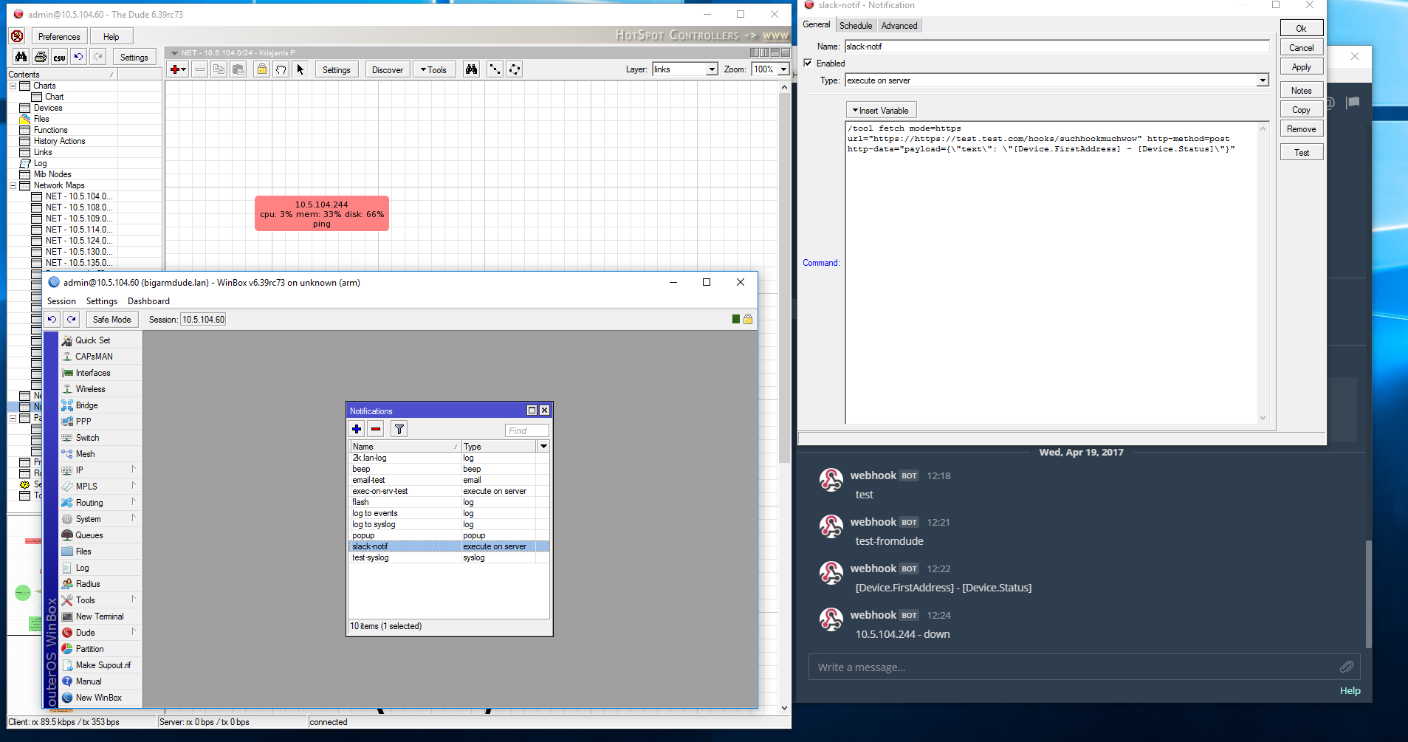Click the disconnect icon in The Dude

tap(17, 36)
